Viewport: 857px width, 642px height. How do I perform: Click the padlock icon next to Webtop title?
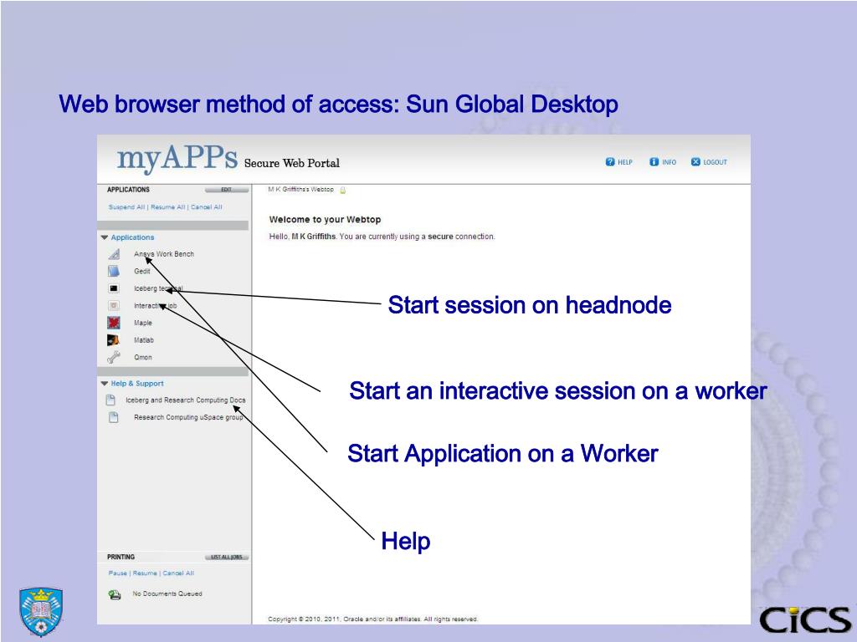pyautogui.click(x=342, y=190)
